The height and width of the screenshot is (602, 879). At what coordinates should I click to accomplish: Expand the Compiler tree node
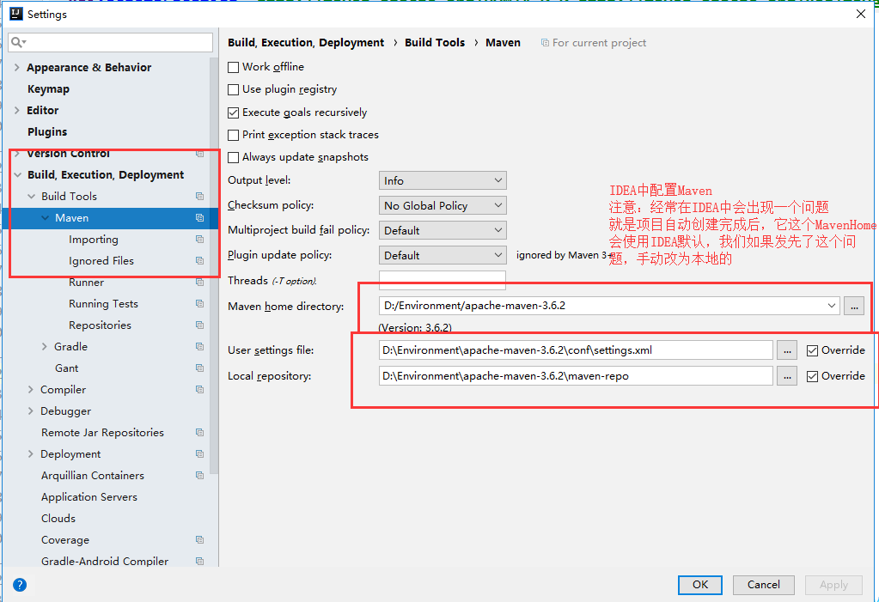(x=31, y=390)
